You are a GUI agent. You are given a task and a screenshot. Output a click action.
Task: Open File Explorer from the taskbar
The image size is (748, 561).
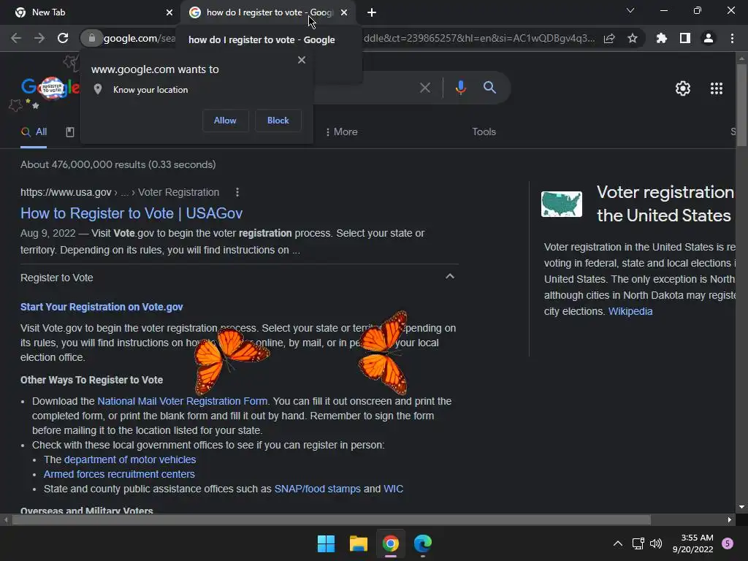tap(358, 543)
